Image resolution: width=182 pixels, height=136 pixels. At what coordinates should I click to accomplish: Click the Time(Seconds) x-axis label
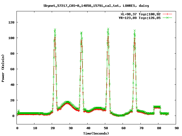[x=96, y=133]
